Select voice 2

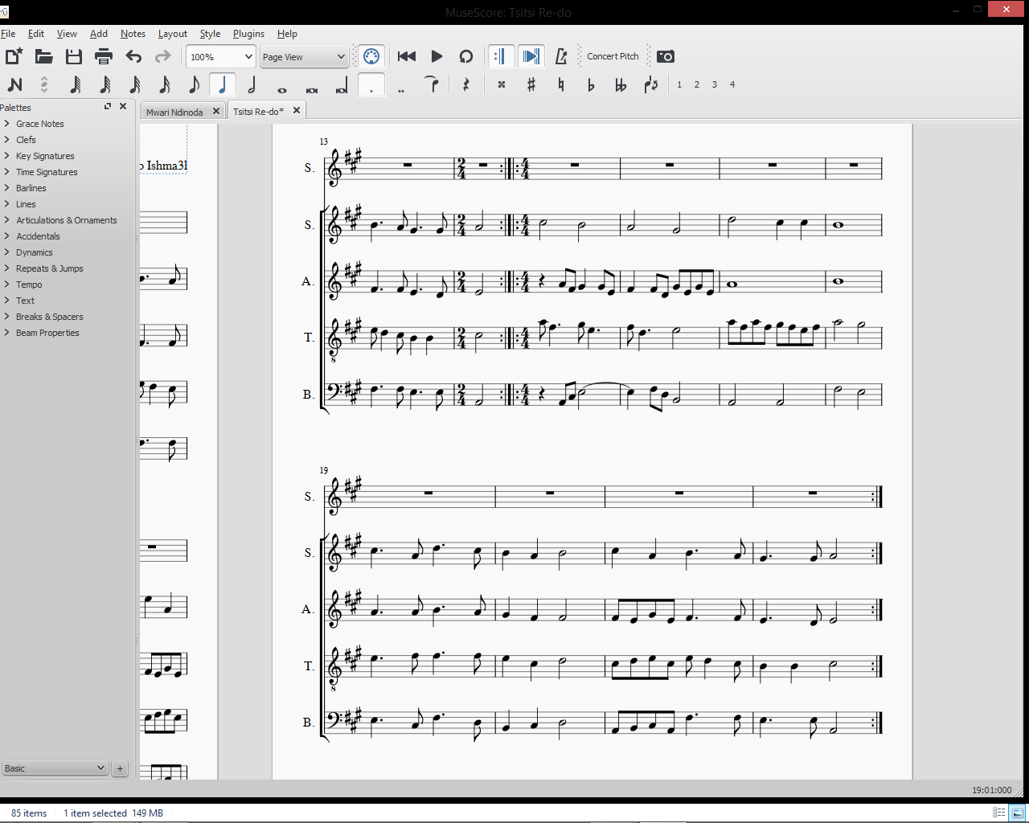[x=697, y=84]
